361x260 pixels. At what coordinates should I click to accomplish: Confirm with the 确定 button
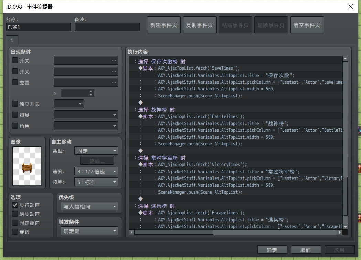[x=272, y=250]
